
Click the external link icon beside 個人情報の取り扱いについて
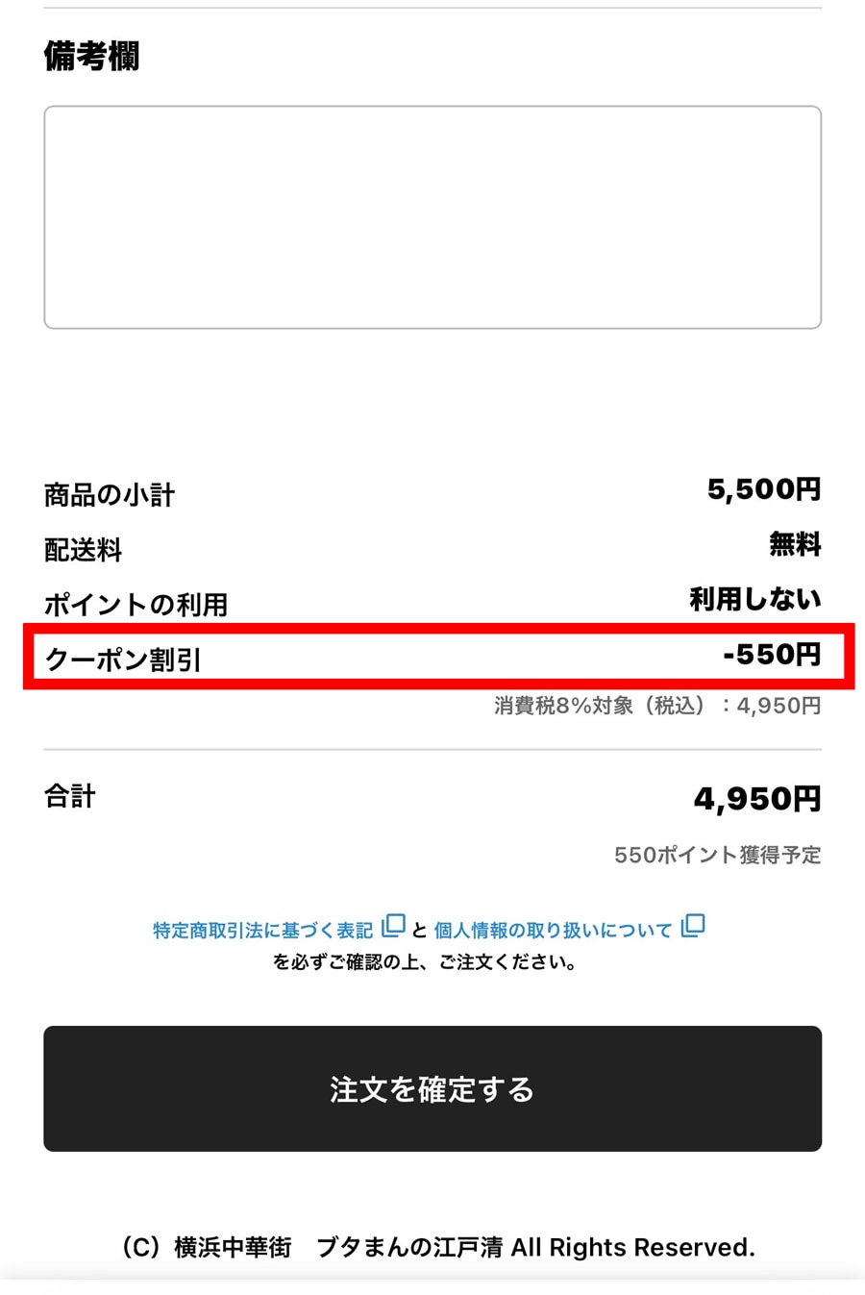(693, 924)
